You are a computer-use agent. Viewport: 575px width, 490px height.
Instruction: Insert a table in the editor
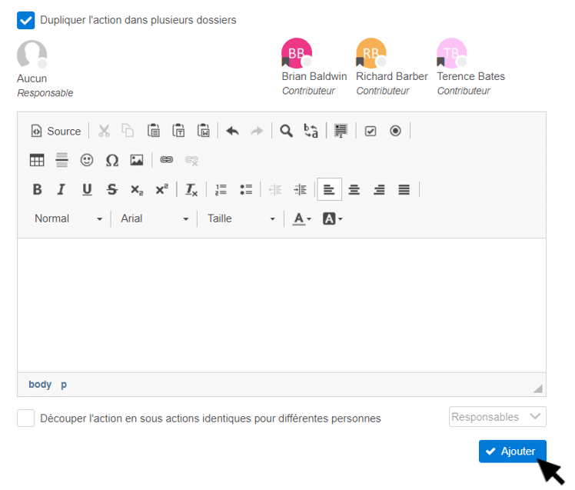point(37,160)
